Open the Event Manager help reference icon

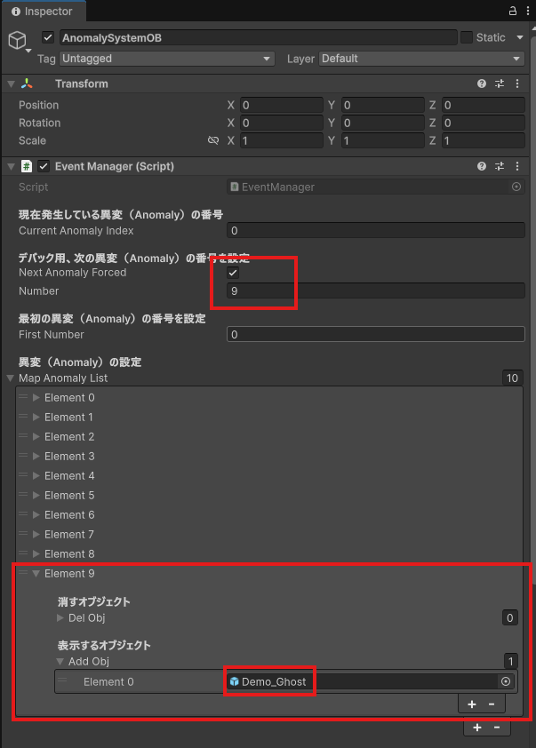pyautogui.click(x=482, y=166)
